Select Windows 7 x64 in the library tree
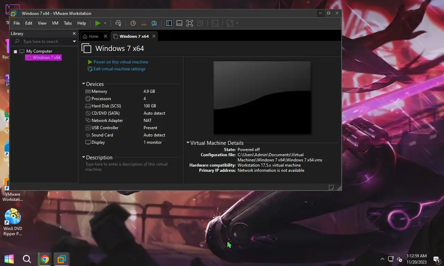Image resolution: width=444 pixels, height=266 pixels. (x=44, y=57)
